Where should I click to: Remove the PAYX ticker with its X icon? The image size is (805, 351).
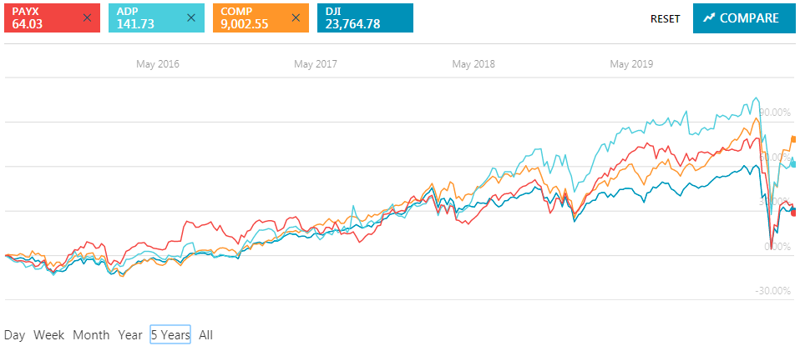point(87,18)
